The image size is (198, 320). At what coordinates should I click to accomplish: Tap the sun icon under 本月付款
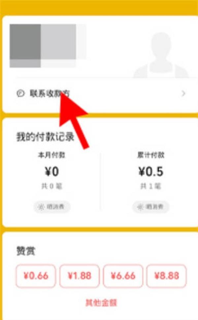pos(41,207)
